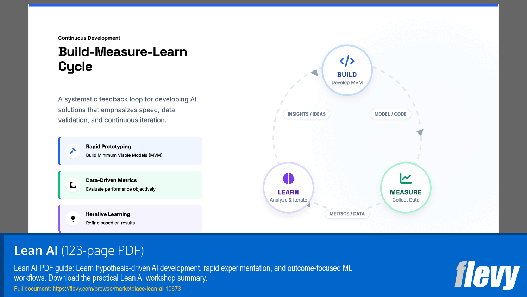The height and width of the screenshot is (297, 527).
Task: Select the METRICS / DATA pill label
Action: point(347,214)
